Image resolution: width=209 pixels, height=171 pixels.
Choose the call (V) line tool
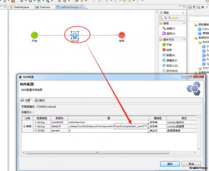[169, 34]
